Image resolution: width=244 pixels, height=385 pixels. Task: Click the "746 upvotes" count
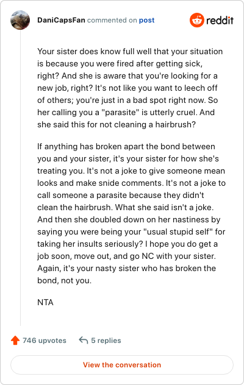click(45, 341)
